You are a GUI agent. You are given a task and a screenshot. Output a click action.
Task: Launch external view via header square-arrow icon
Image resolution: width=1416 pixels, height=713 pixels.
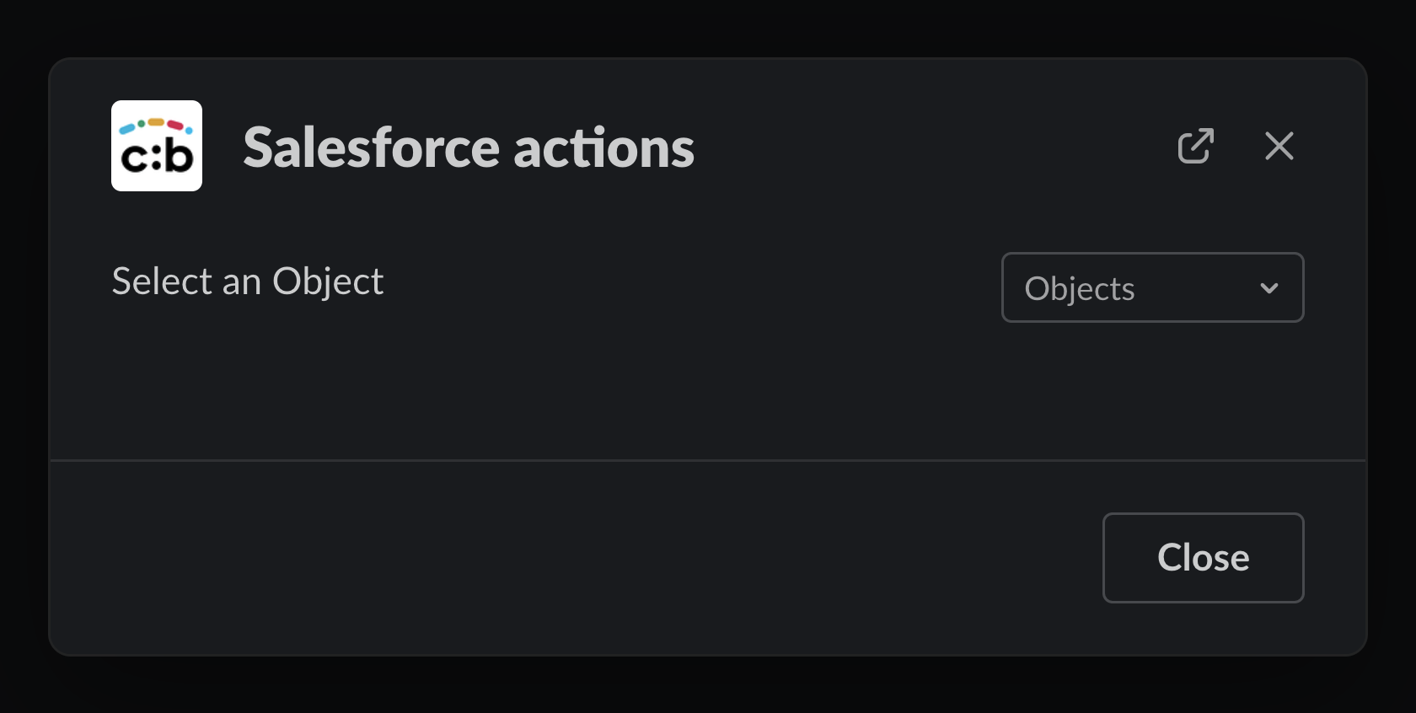point(1195,146)
